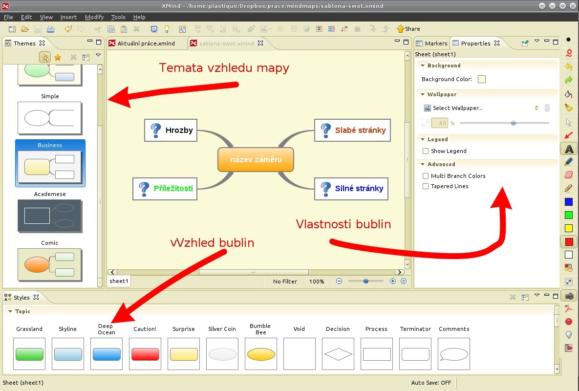Screen dimensions: 579x391
Task: Click Select Wallpaper...
Action: (x=457, y=108)
